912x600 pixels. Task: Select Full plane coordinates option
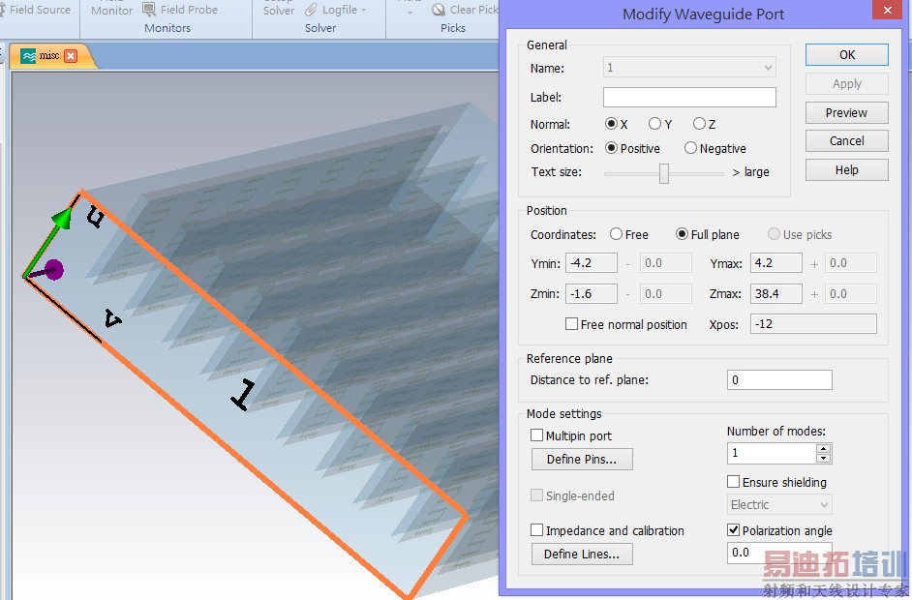click(682, 234)
